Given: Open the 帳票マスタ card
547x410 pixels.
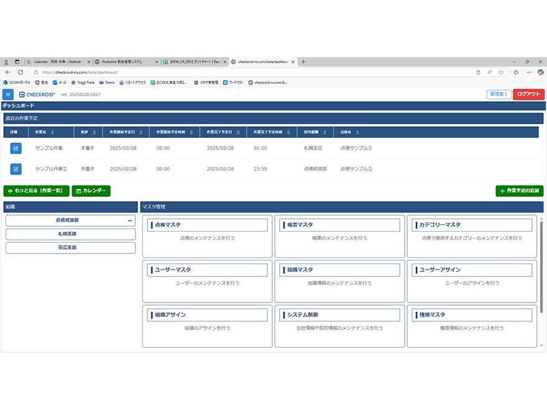Looking at the screenshot, I should [x=339, y=236].
